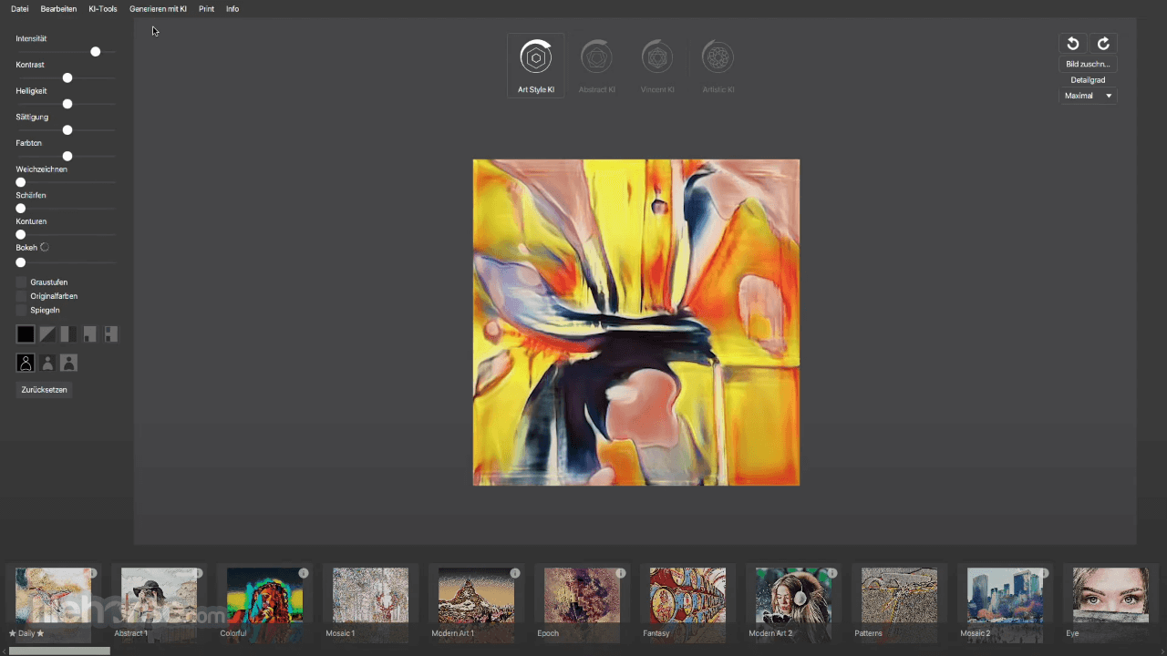Click the redo arrow icon
The image size is (1167, 656).
1103,44
